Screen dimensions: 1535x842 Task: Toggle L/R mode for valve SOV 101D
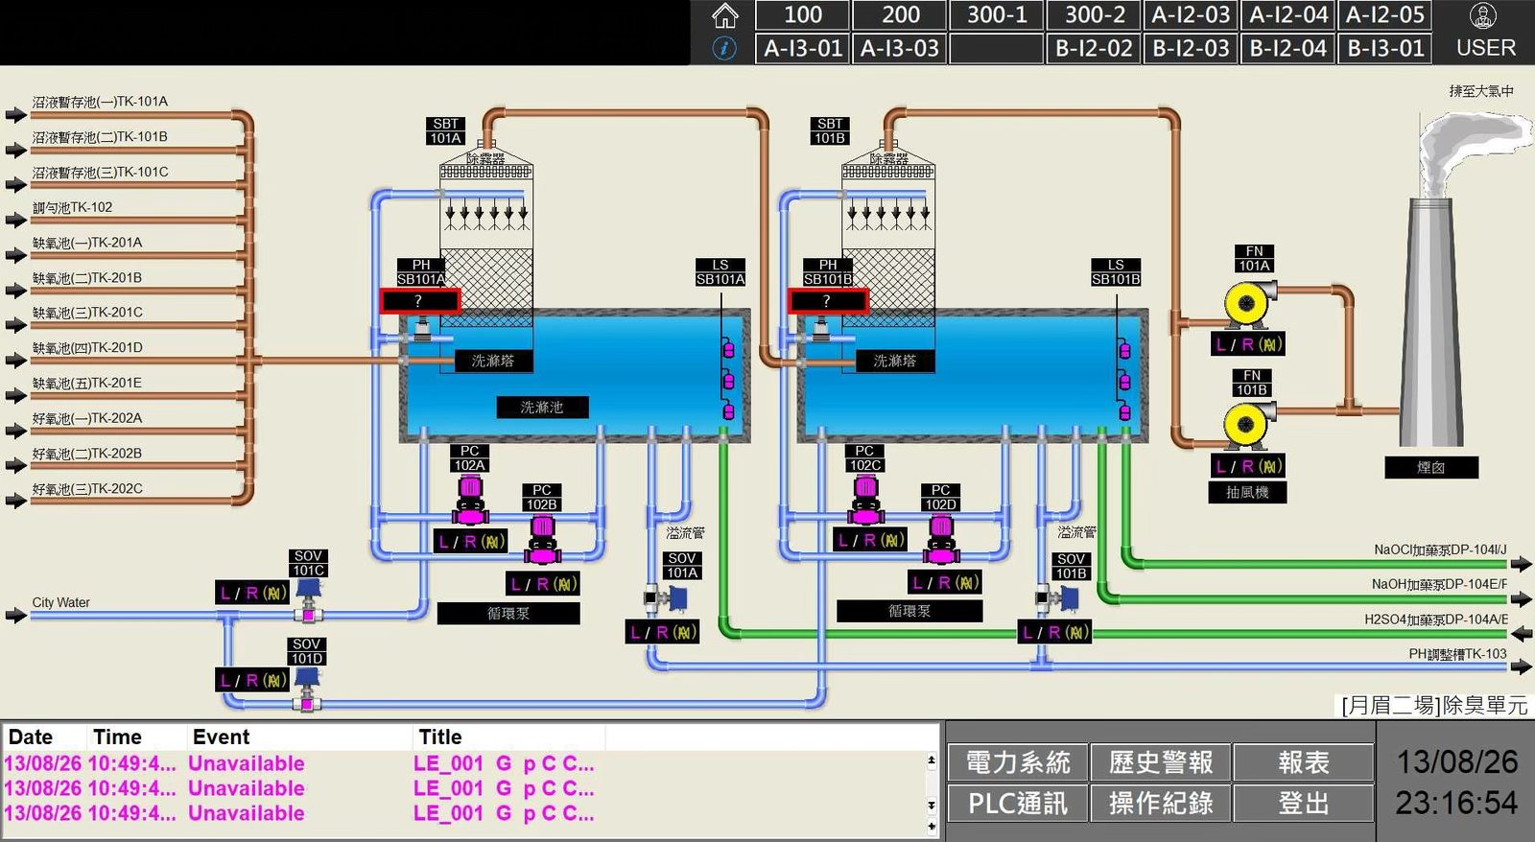(x=252, y=681)
